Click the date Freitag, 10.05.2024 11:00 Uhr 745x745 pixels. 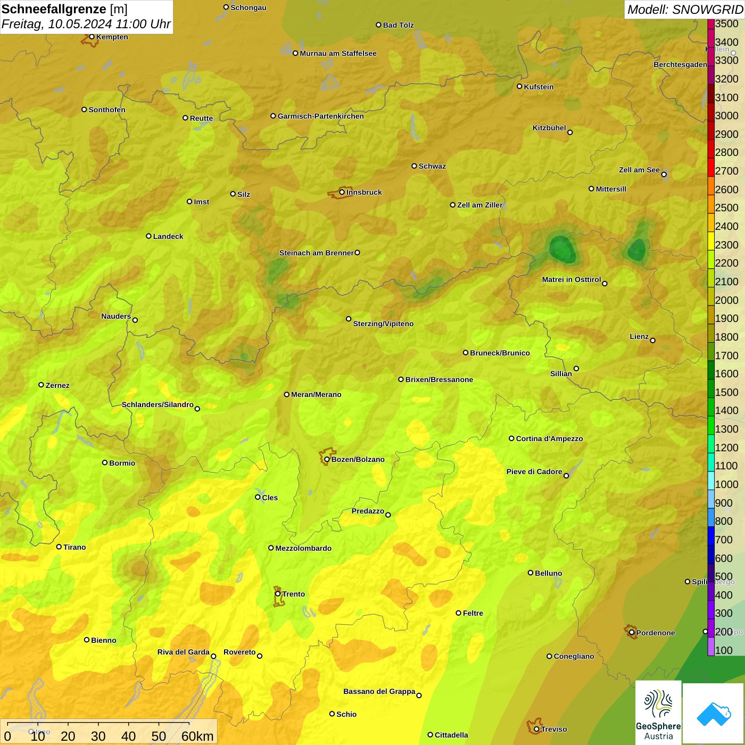point(86,24)
